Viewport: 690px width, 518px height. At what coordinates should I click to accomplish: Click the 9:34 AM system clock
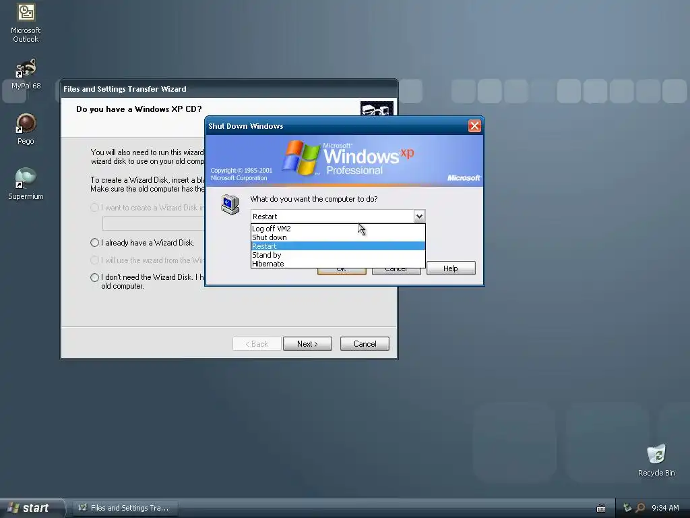pyautogui.click(x=665, y=508)
